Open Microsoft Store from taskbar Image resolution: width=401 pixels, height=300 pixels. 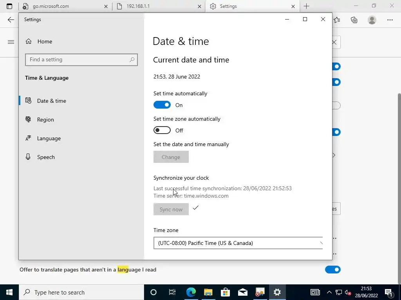pyautogui.click(x=225, y=292)
